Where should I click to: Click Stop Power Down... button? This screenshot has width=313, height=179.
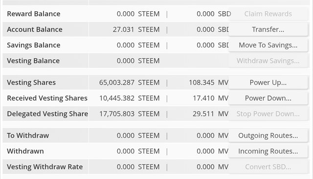click(x=268, y=114)
